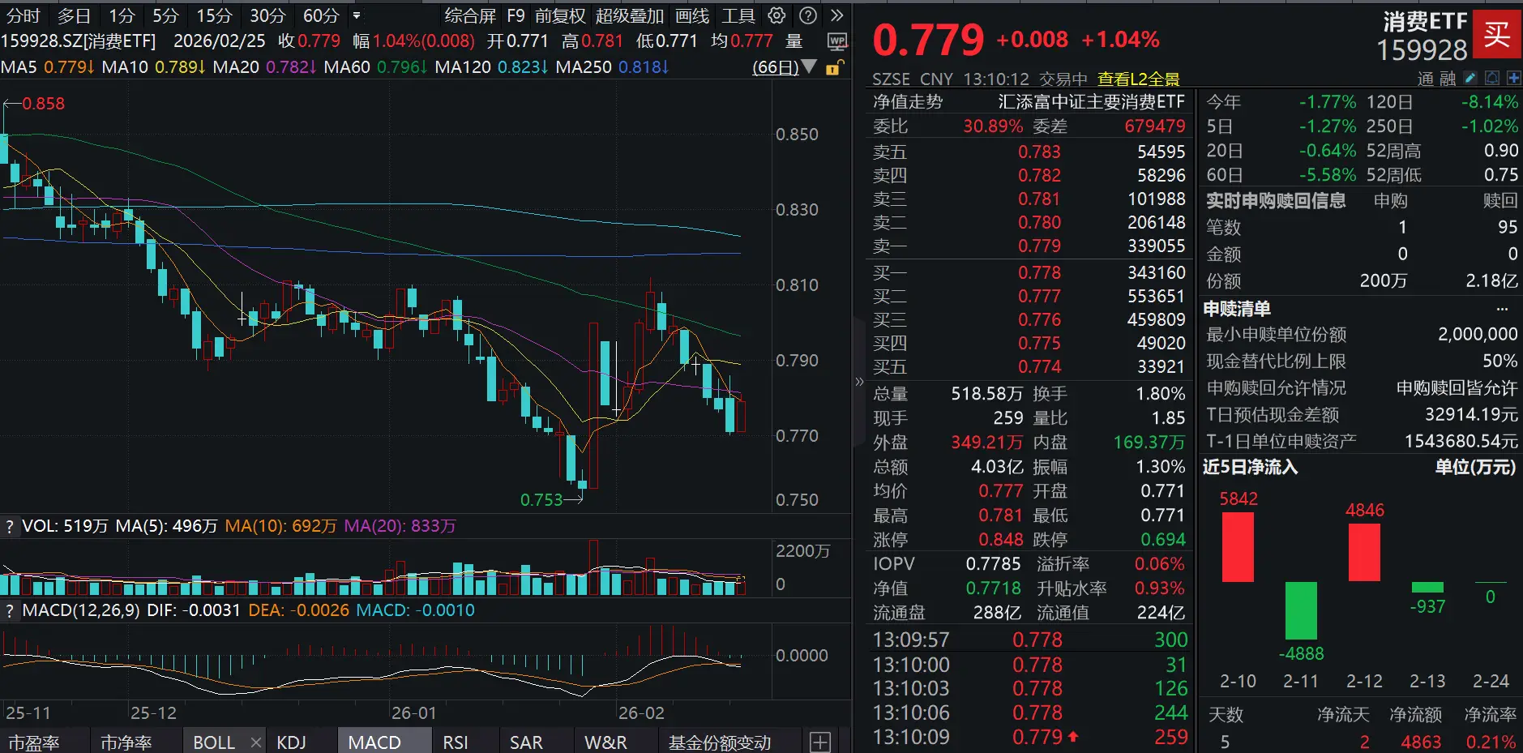The height and width of the screenshot is (753, 1523).
Task: Click the red 买 buy button
Action: click(1497, 33)
